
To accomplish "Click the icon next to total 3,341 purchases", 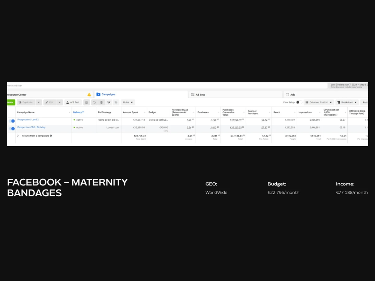I will (x=219, y=136).
